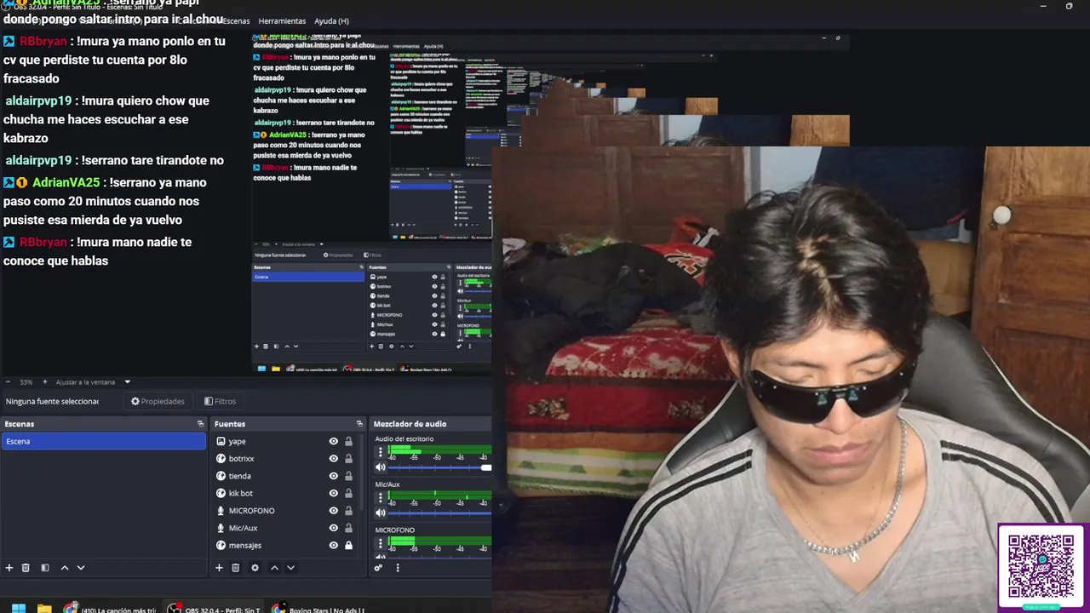Hide the botrixx source with its eye icon
Image resolution: width=1090 pixels, height=613 pixels.
[334, 459]
